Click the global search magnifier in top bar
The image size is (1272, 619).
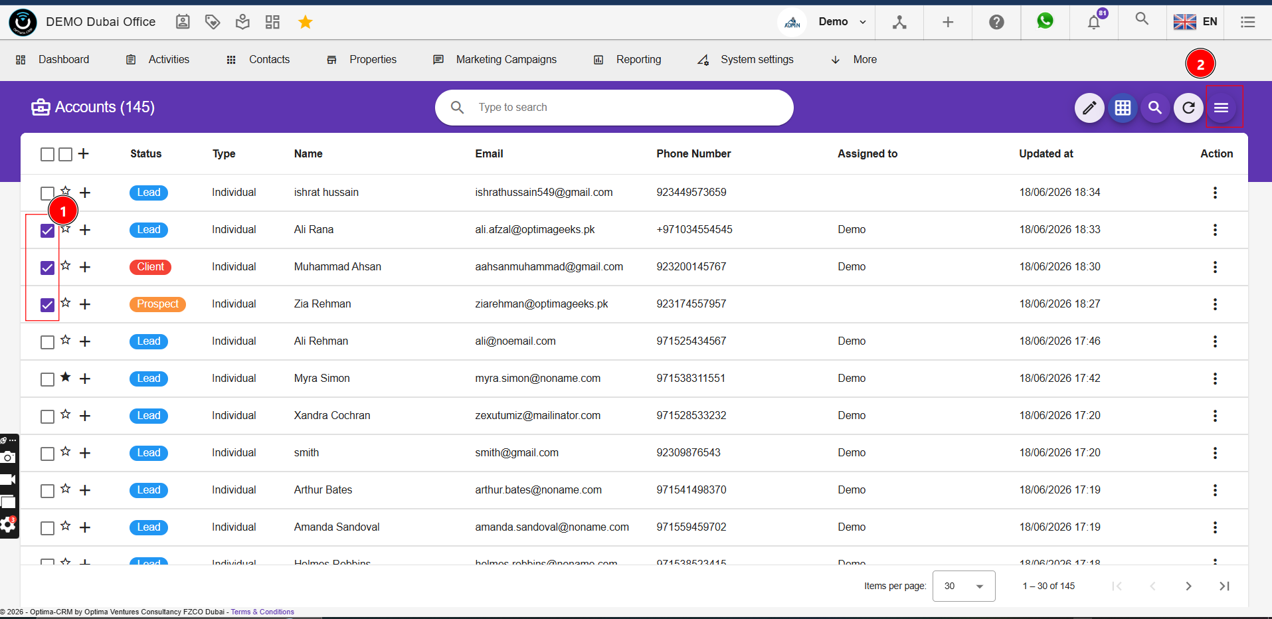tap(1142, 19)
